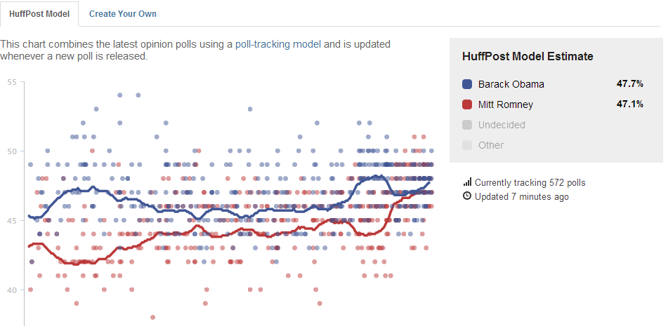Click the clock icon beside Updated
The width and height of the screenshot is (668, 326).
(467, 196)
